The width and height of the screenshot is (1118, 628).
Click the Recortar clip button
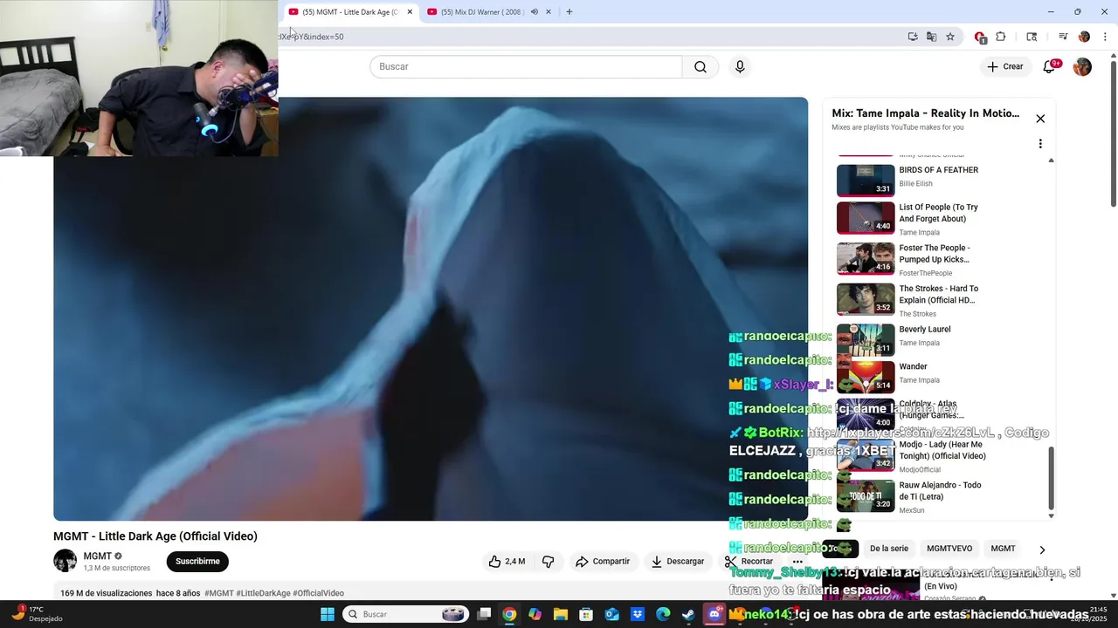click(x=749, y=562)
